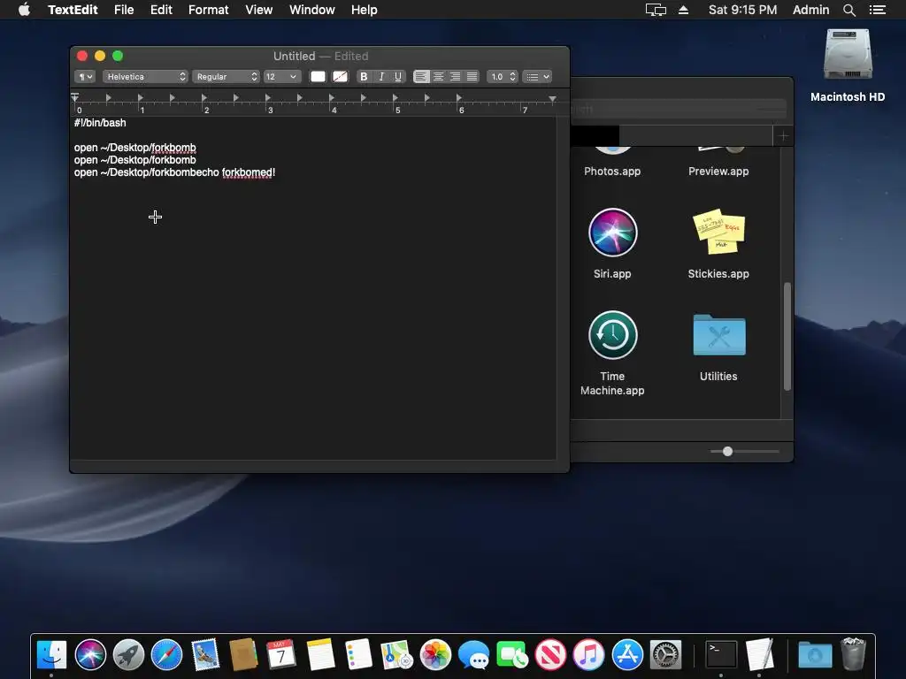
Task: Click the Spotlight search icon
Action: point(849,10)
